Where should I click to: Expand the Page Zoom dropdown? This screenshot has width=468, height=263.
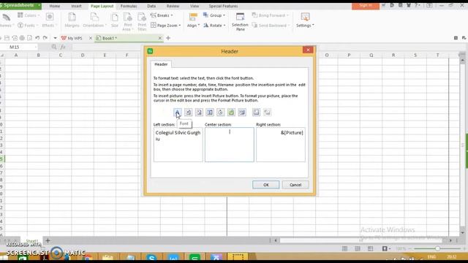[x=166, y=26]
